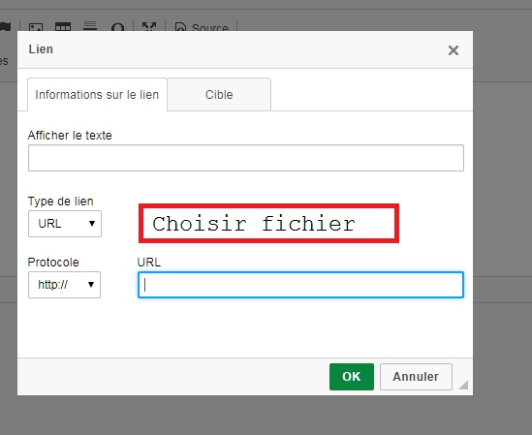
Task: Click the Source button in editor toolbar
Action: [x=202, y=27]
